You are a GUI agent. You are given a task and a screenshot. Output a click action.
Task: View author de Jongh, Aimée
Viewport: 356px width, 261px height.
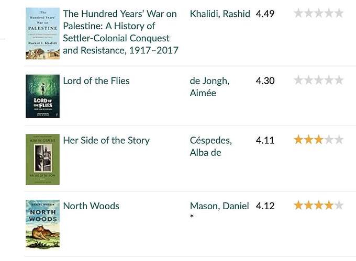(209, 87)
